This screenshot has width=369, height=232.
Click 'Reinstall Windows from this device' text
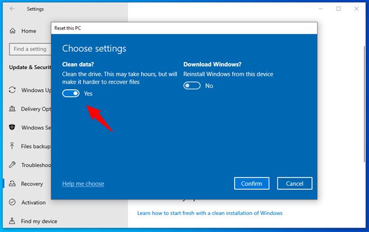228,74
